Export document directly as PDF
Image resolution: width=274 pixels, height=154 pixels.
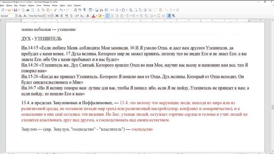click(x=23, y=10)
